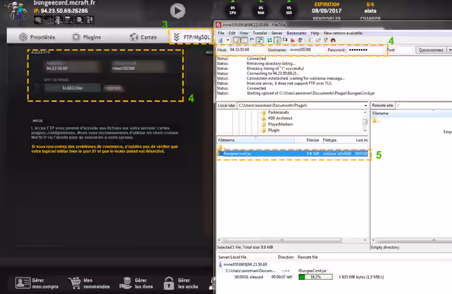Select the /BungeeCord.jar remote file queue entry
Viewport: 452px width, 294px height.
point(313,271)
